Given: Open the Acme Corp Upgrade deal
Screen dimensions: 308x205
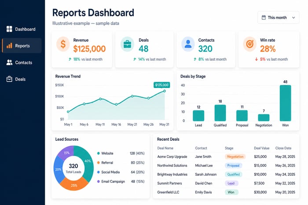Looking at the screenshot, I should pos(172,157).
